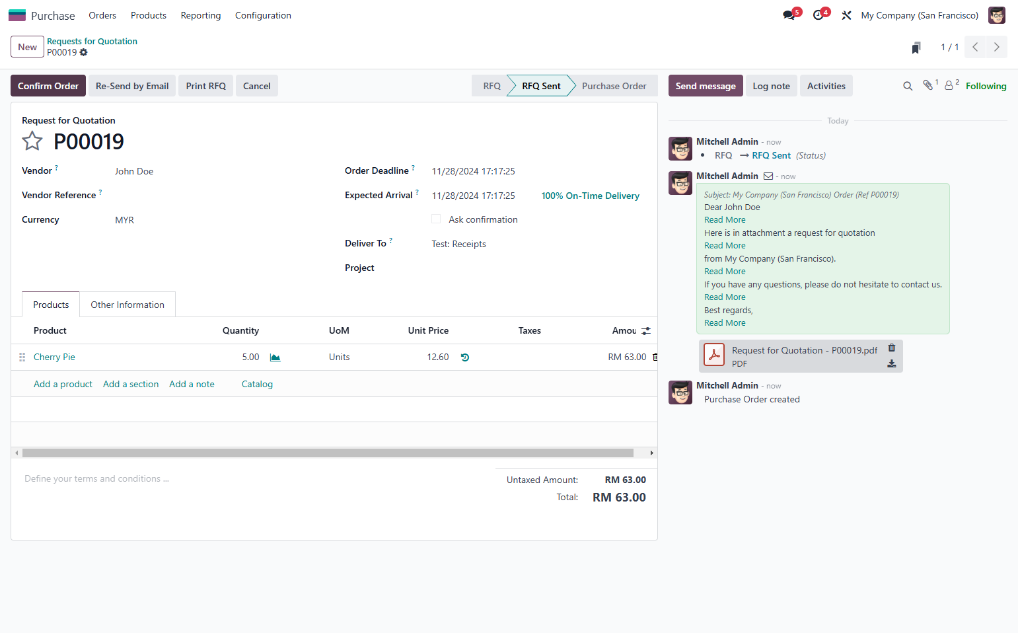Click the bookmark icon near the pager
1018x633 pixels.
[x=916, y=48]
